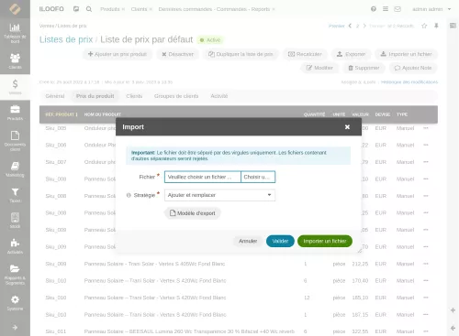The height and width of the screenshot is (336, 459).
Task: Click the left arrow at bottom right edge
Action: [453, 328]
